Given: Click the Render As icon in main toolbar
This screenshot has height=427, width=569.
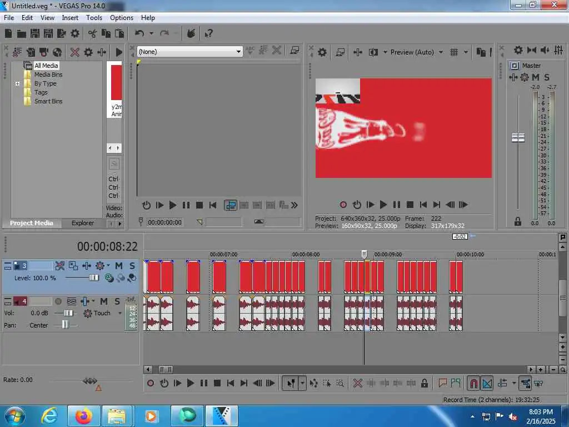Looking at the screenshot, I should pyautogui.click(x=61, y=34).
